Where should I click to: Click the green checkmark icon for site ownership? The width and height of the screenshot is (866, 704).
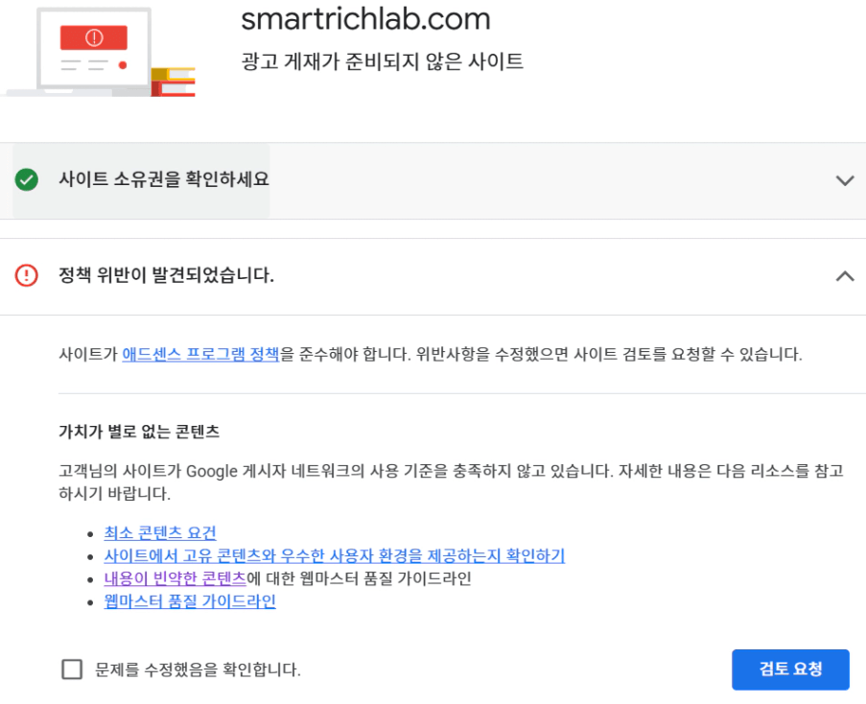point(27,179)
